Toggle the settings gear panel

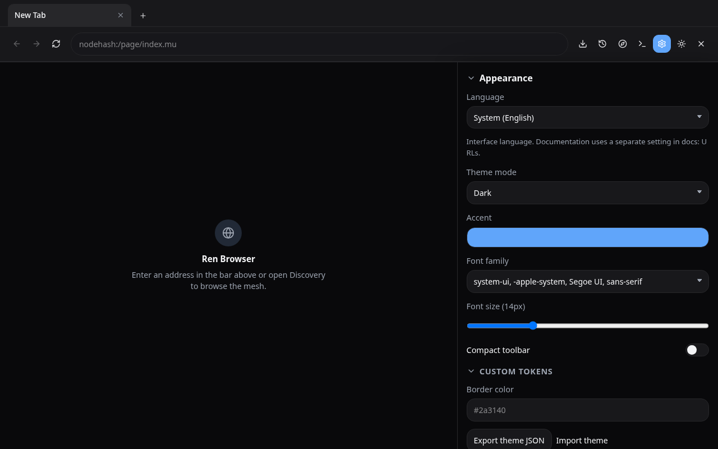coord(662,44)
